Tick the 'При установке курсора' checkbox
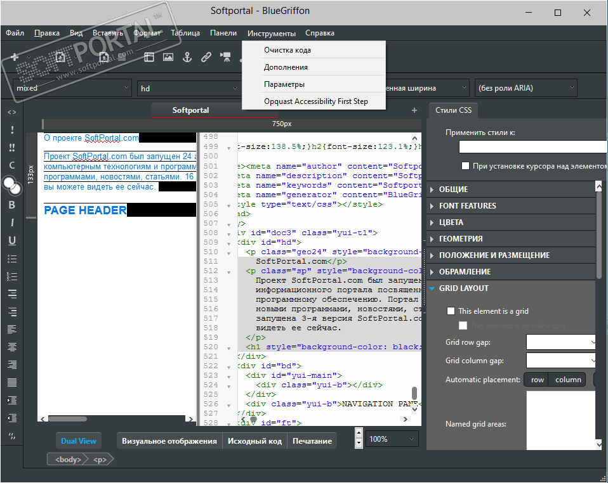This screenshot has height=483, width=608. pos(465,166)
